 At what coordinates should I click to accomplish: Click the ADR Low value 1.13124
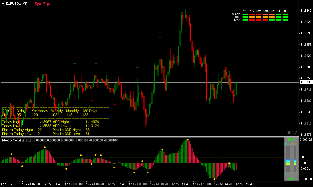tap(92, 126)
